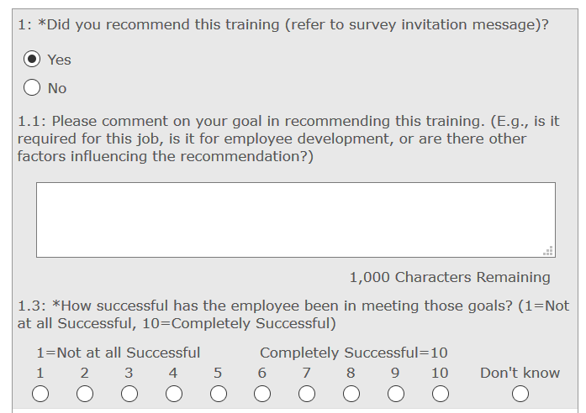Screen dimensions: 586x413
Task: Mark rating 8 on success scale
Action: 351,394
